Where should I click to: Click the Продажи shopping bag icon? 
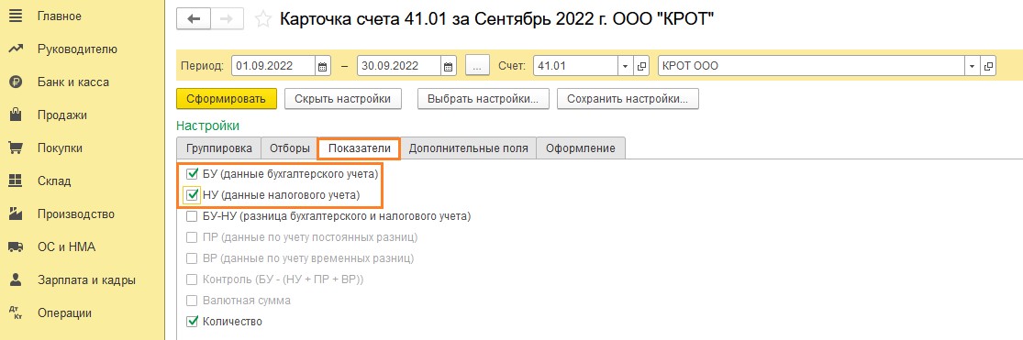coord(17,115)
